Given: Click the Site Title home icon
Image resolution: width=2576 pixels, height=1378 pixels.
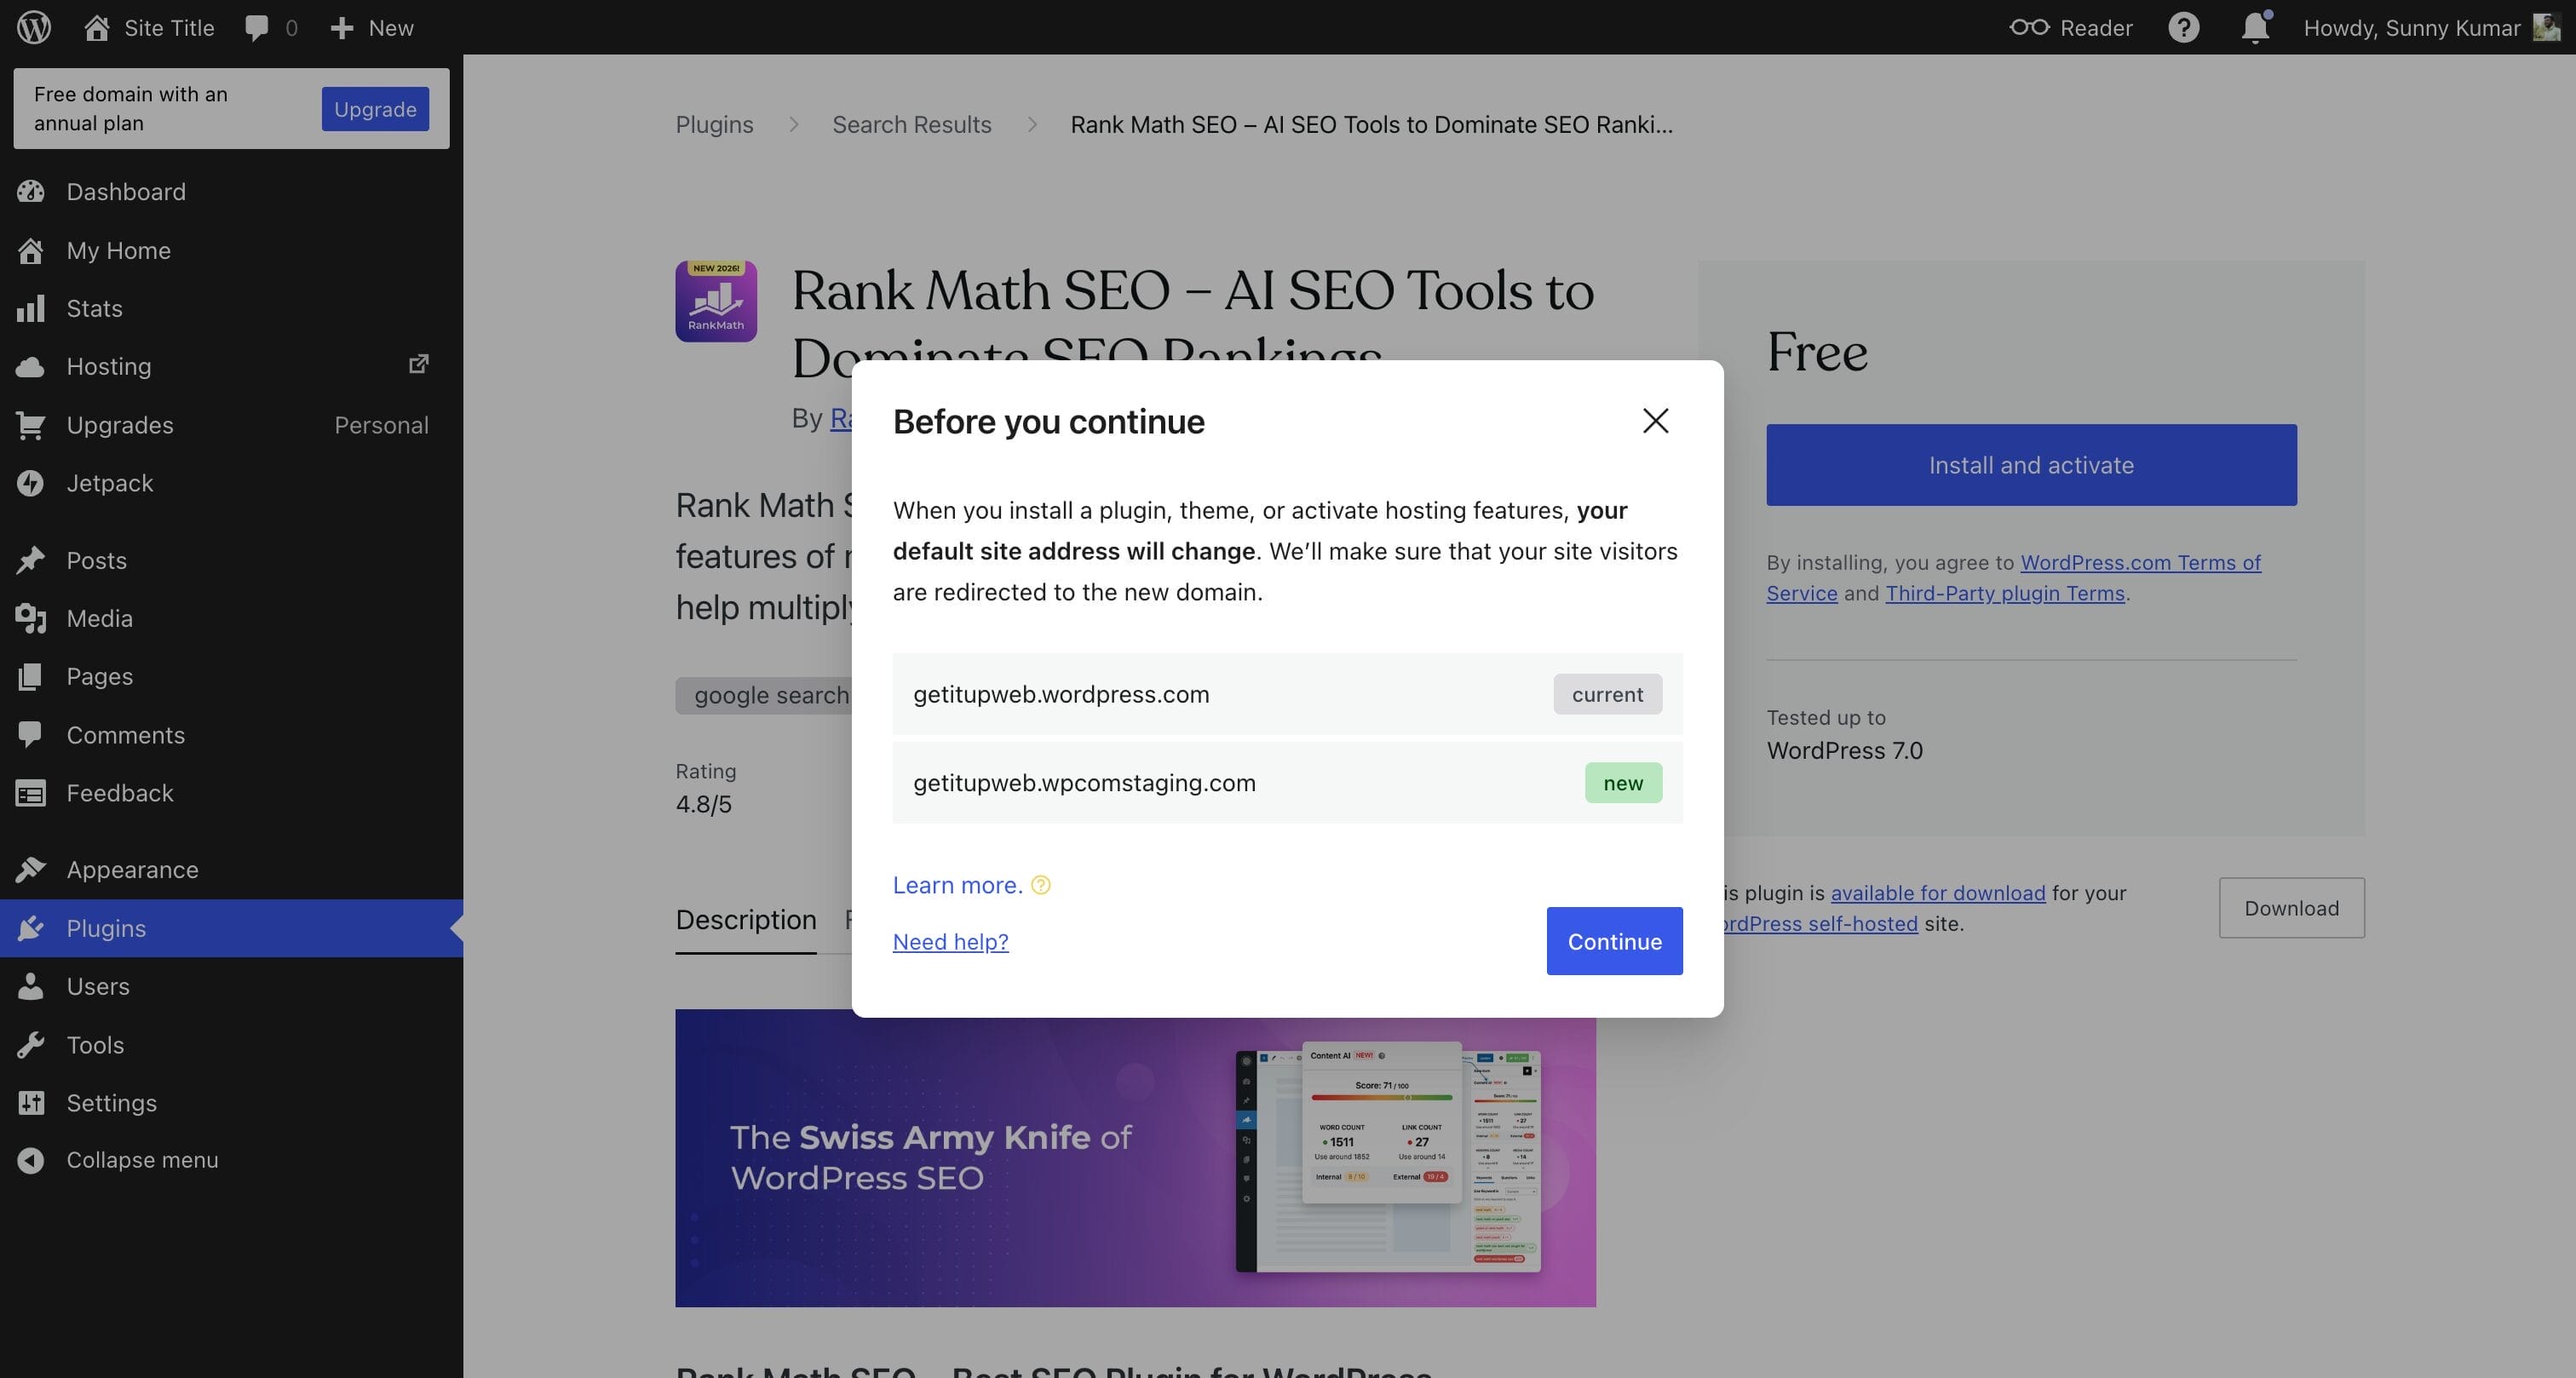Looking at the screenshot, I should click(x=97, y=27).
